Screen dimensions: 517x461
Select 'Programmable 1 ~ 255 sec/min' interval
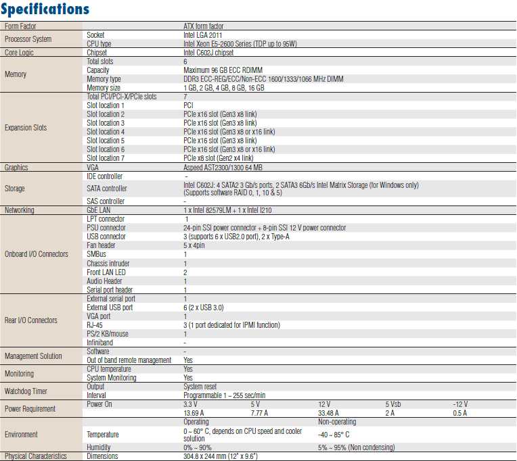224,396
